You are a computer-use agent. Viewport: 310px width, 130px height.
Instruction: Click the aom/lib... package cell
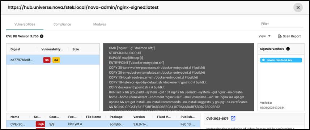116,124
